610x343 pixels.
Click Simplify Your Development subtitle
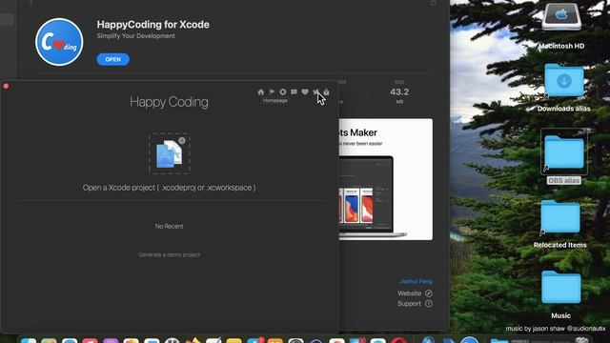(135, 36)
